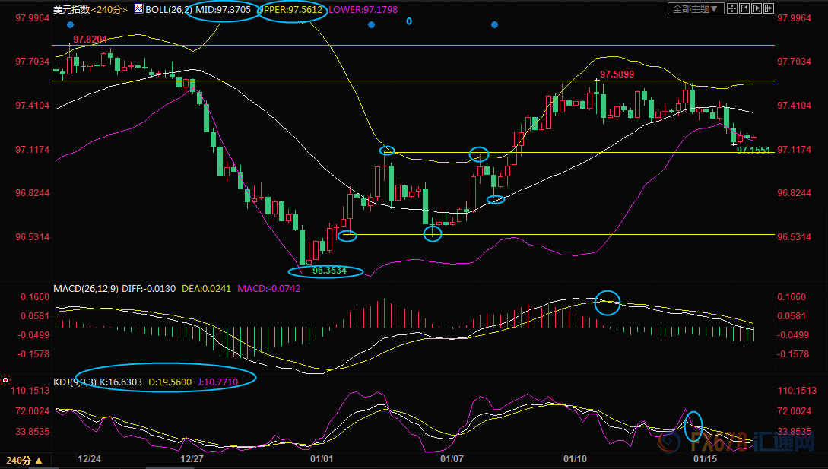This screenshot has width=828, height=469.
Task: Click the 12/27 date on the time axis
Action: tap(192, 459)
